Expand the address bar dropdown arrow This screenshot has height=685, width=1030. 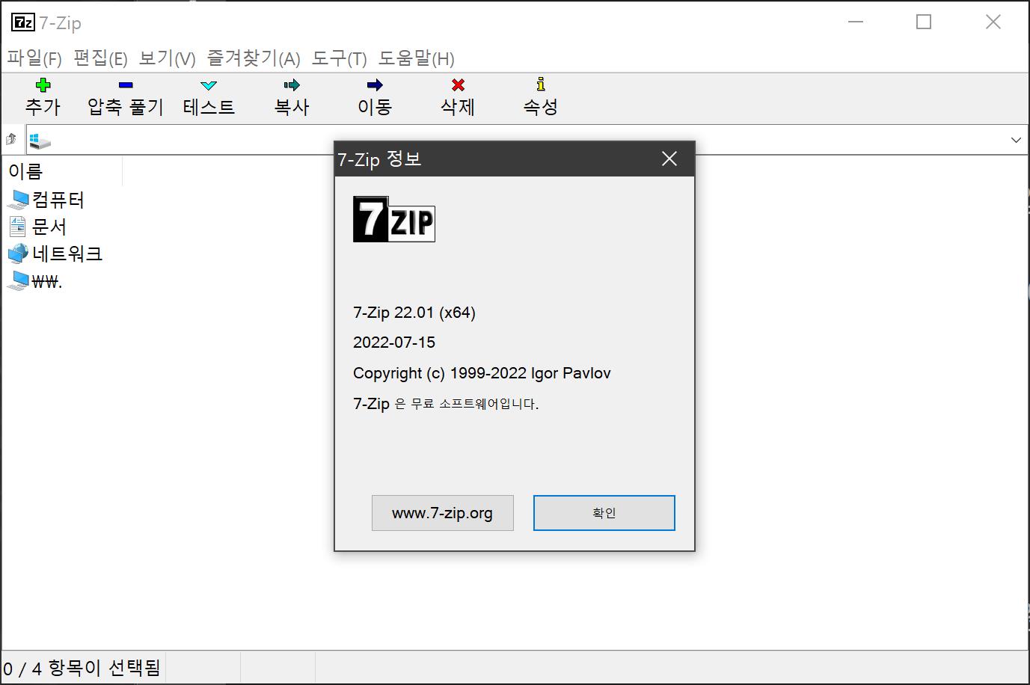coord(1016,140)
